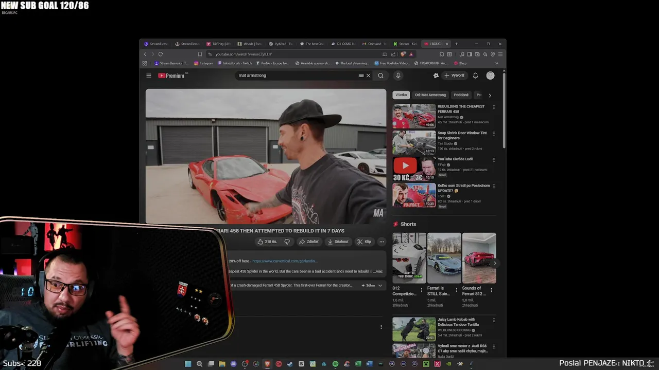
Task: Open more actions ellipsis under the video
Action: click(381, 242)
